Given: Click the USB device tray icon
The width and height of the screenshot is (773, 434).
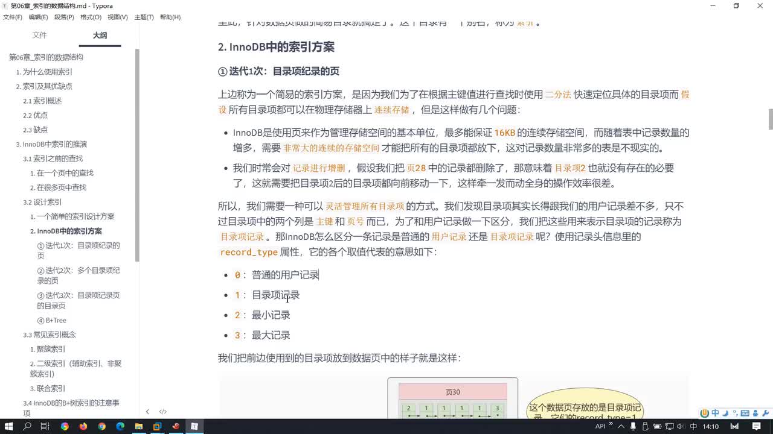Looking at the screenshot, I should click(644, 426).
